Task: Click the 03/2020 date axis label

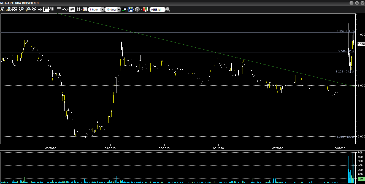Action: pyautogui.click(x=51, y=148)
